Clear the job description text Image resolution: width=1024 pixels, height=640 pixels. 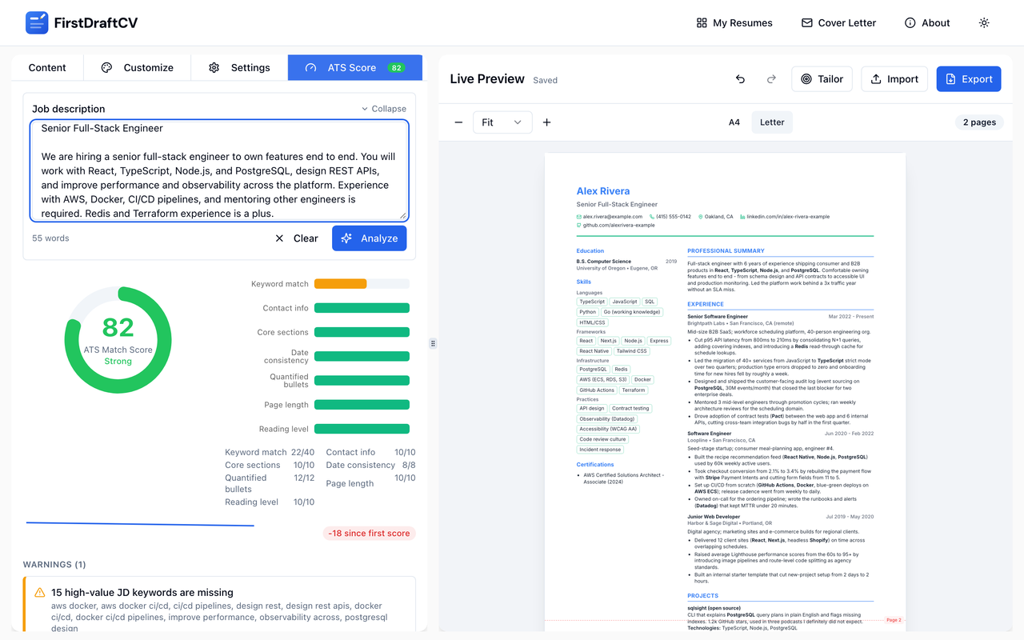(296, 238)
